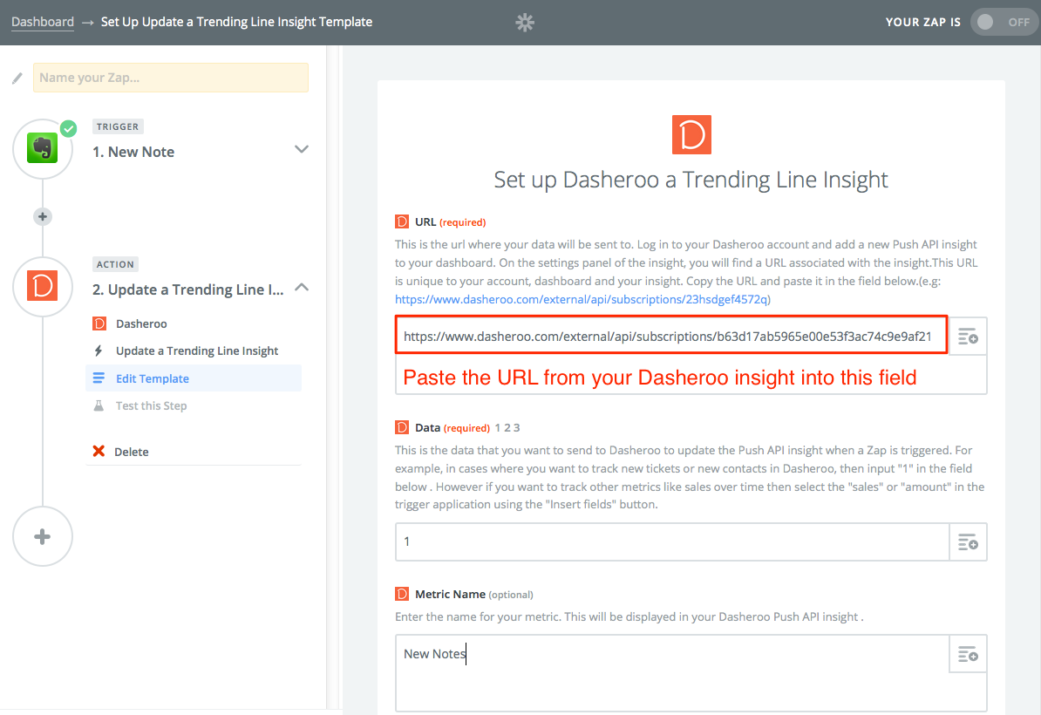This screenshot has width=1041, height=715.
Task: Click the Dasheroo icon beside Metric Name label
Action: pyautogui.click(x=402, y=594)
